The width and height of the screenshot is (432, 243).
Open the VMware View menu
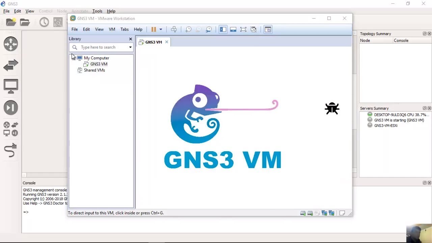click(99, 29)
